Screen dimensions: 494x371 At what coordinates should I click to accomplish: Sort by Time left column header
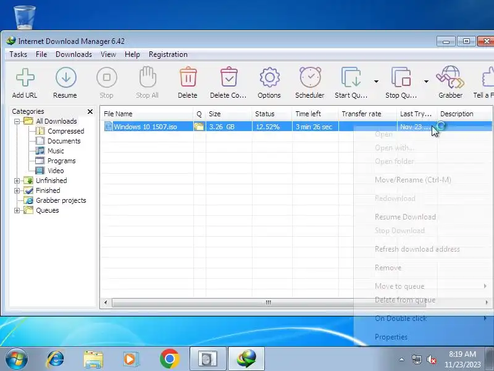click(x=316, y=114)
